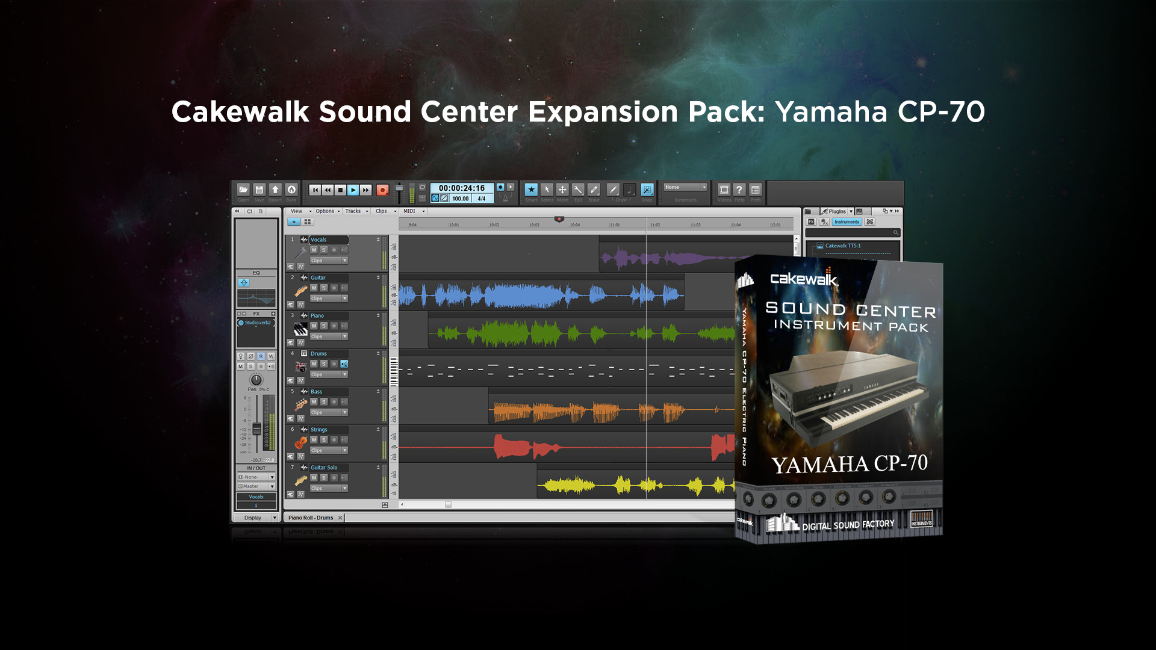1156x650 pixels.
Task: Select the Smart tool star icon
Action: (x=530, y=190)
